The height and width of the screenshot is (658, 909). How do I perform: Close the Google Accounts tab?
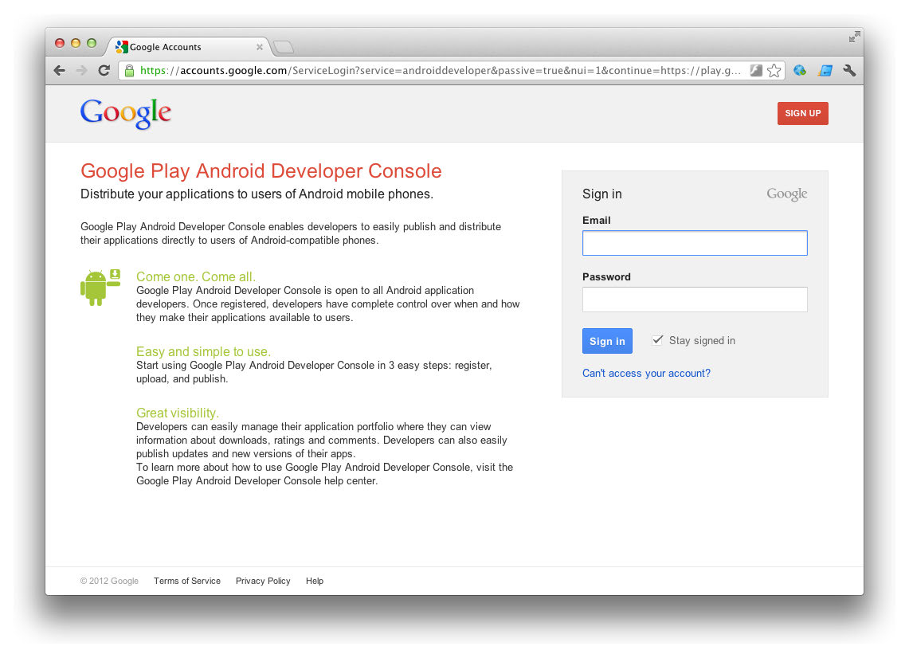click(x=260, y=47)
